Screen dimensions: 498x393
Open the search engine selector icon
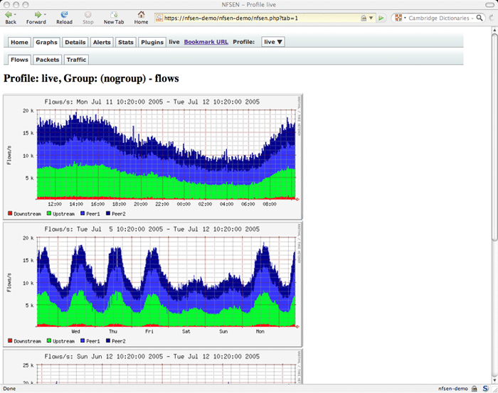click(400, 18)
